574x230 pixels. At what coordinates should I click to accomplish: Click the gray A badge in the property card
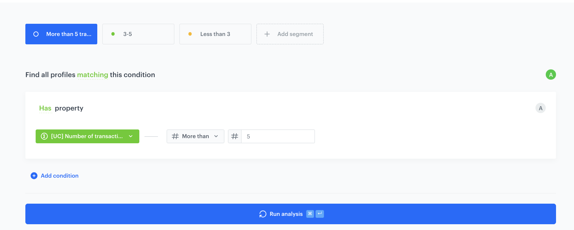pyautogui.click(x=540, y=108)
